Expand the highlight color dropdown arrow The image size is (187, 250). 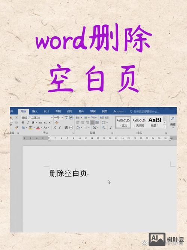pos(34,127)
